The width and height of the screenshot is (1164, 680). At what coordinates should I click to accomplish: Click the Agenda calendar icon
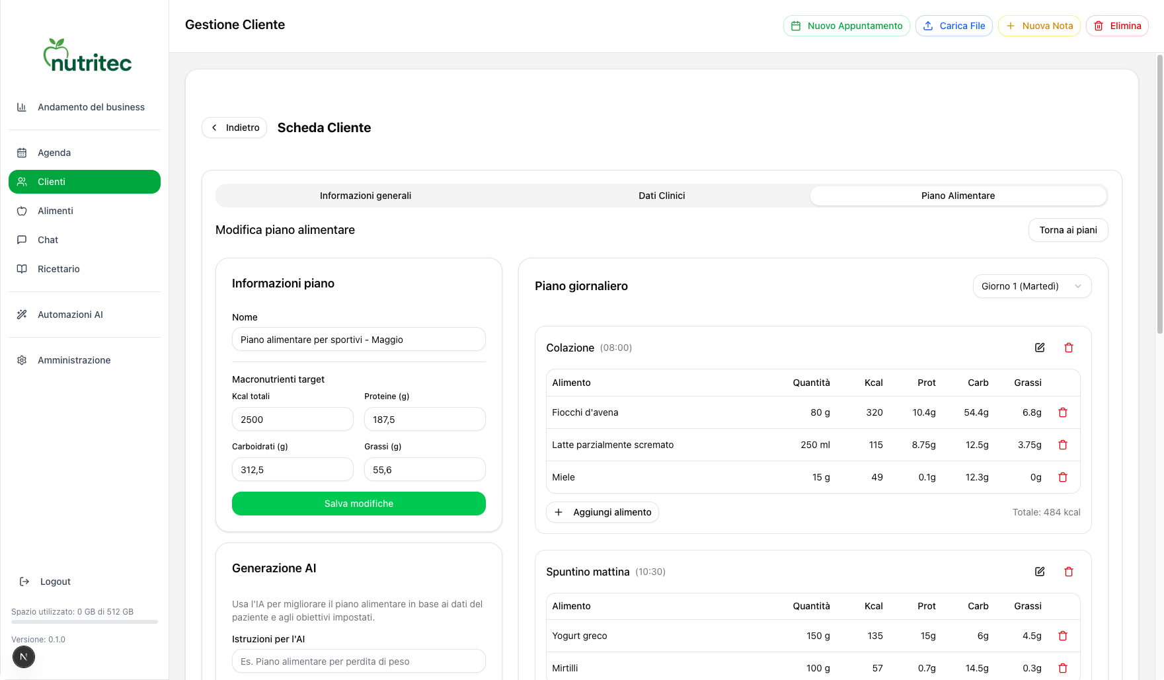[x=22, y=153]
